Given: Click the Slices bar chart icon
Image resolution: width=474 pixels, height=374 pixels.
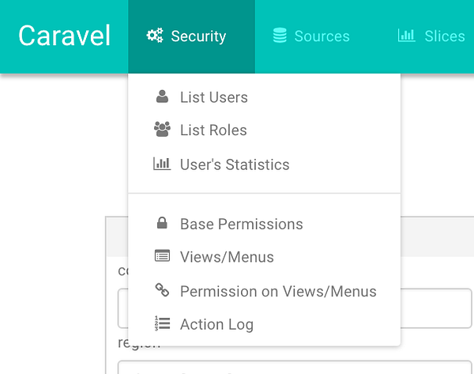Looking at the screenshot, I should 406,36.
